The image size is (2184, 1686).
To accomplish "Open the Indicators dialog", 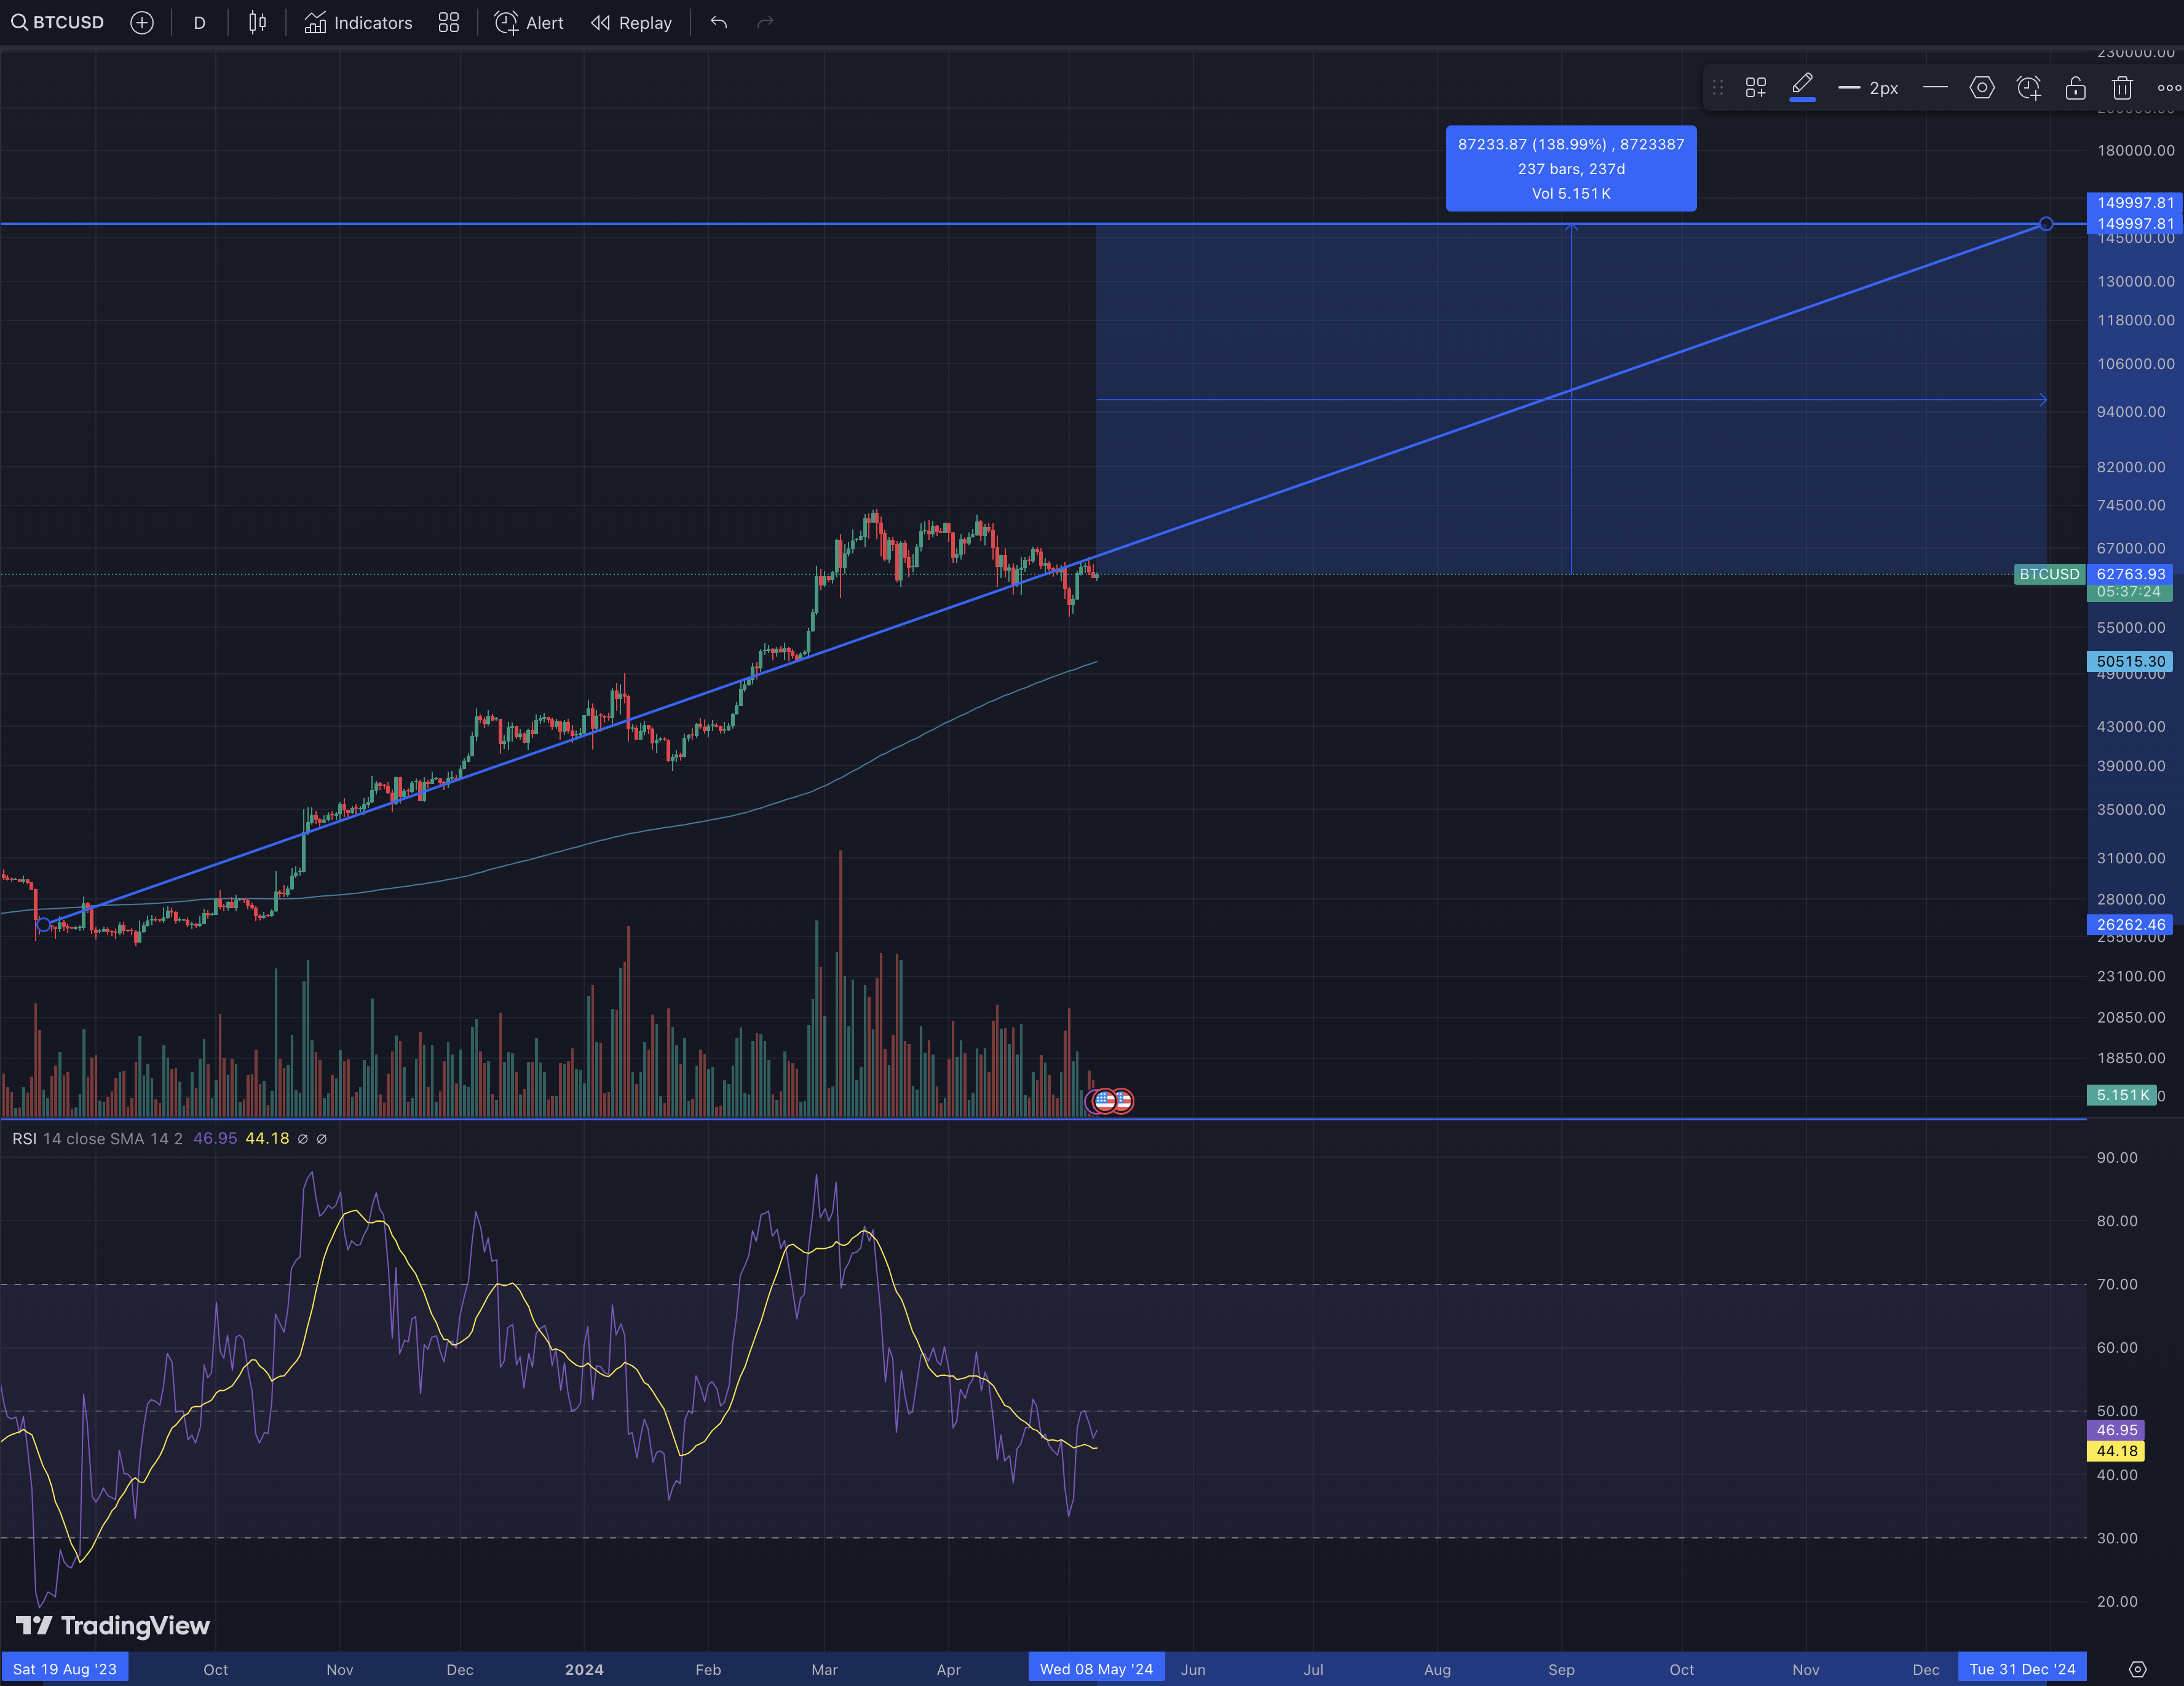I will coord(358,22).
